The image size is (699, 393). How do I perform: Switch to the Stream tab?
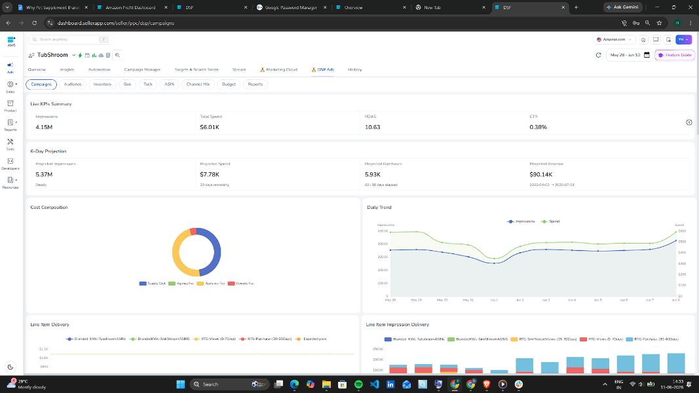coord(239,69)
